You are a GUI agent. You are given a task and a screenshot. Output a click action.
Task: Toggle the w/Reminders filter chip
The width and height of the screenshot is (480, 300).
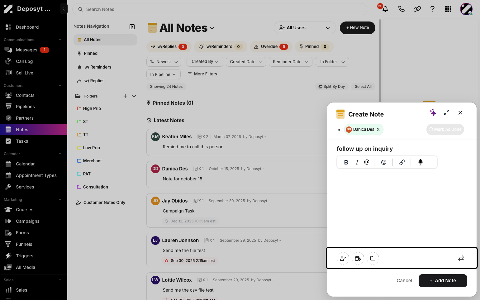[x=221, y=47]
